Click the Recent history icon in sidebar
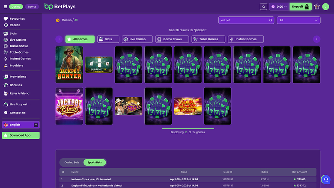Viewport: 334px width, 188px height. [6, 25]
